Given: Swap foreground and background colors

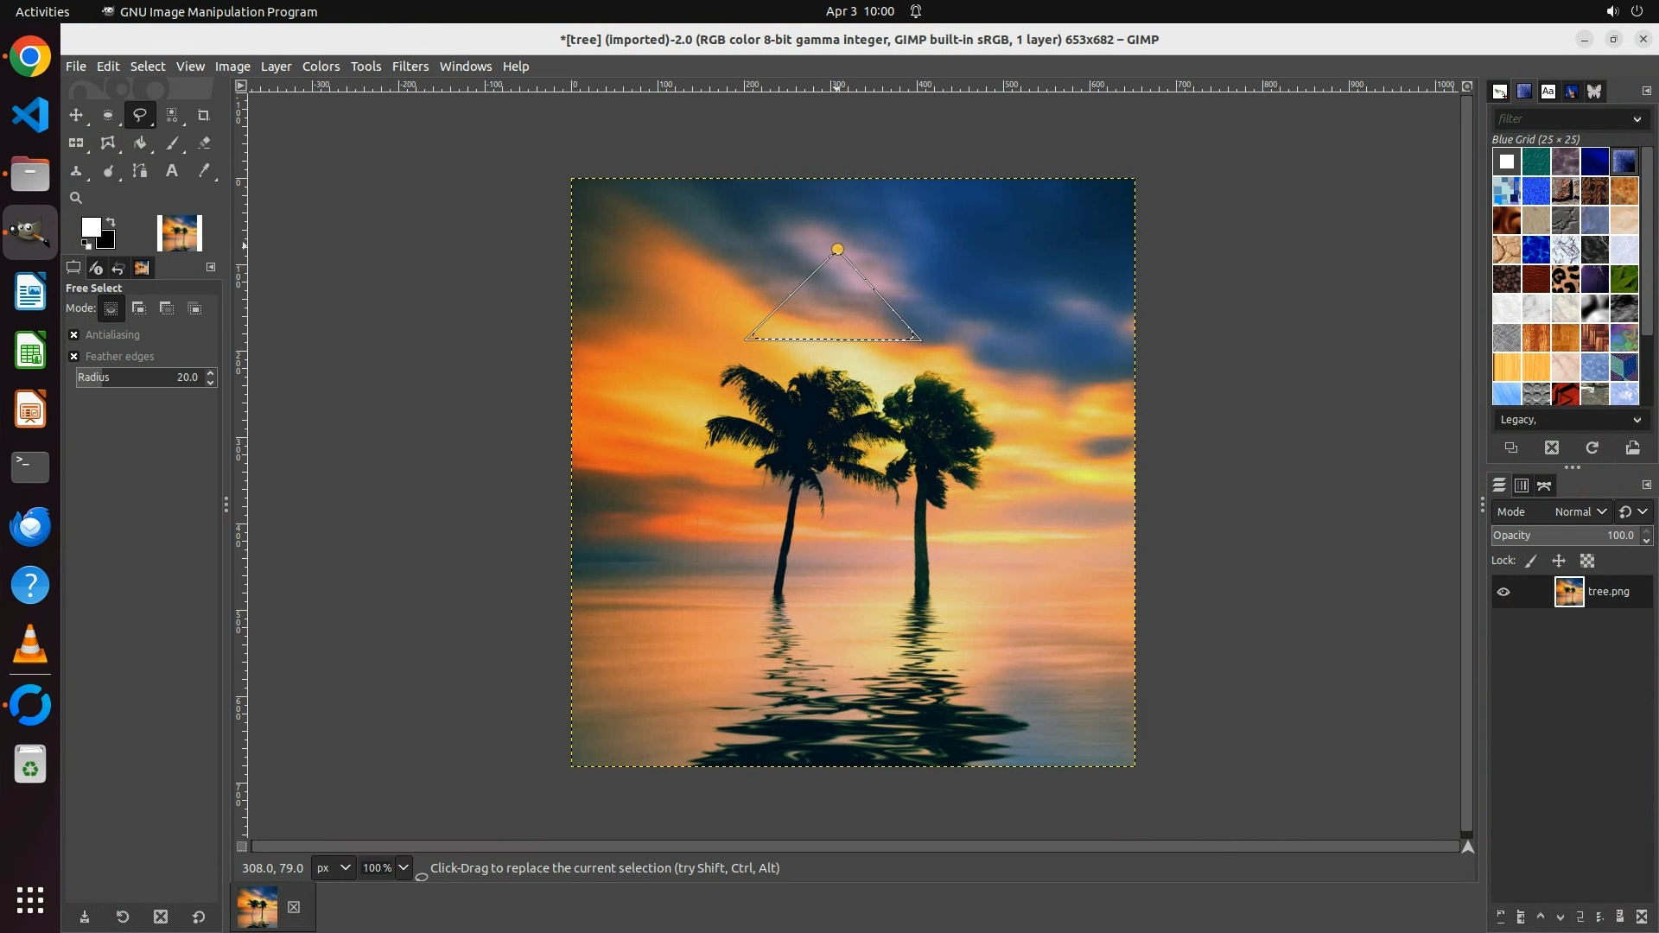Looking at the screenshot, I should (111, 222).
